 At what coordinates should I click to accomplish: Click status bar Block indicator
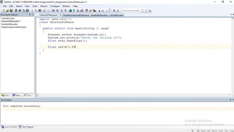point(215,131)
